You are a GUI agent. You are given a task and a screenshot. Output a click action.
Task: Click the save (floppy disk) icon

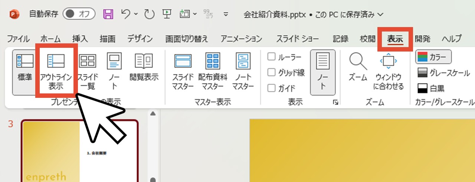coord(108,14)
